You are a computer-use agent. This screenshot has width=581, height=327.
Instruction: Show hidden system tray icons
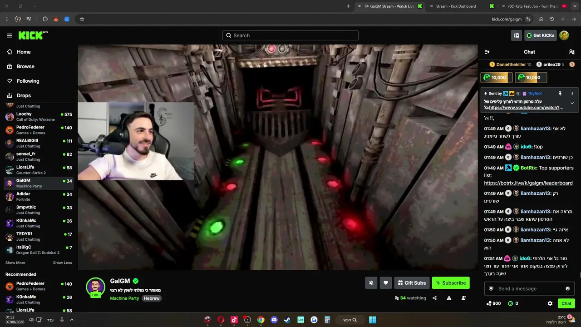(x=71, y=320)
